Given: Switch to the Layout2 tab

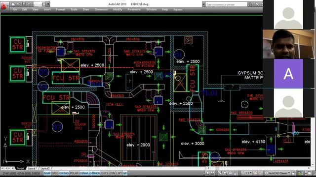Looking at the screenshot, I should 45,168.
